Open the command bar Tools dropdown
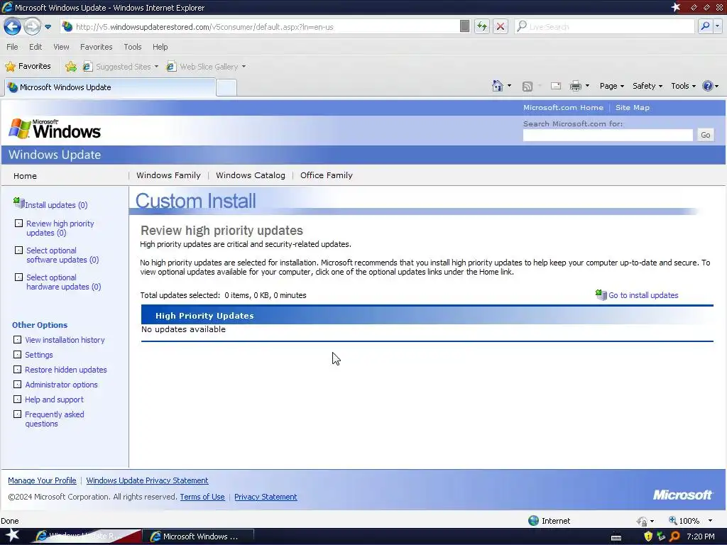This screenshot has height=545, width=727. [x=683, y=86]
